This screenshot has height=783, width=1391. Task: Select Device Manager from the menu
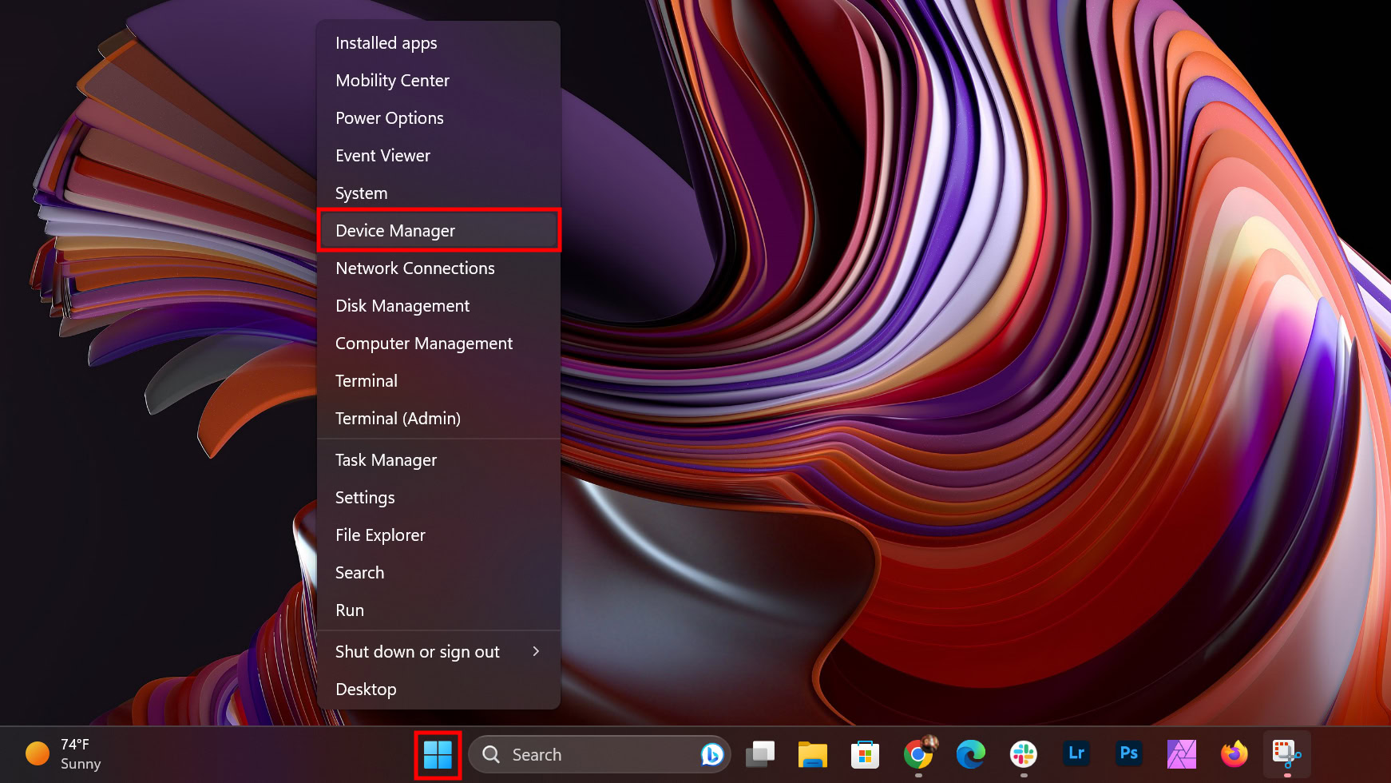coord(438,231)
